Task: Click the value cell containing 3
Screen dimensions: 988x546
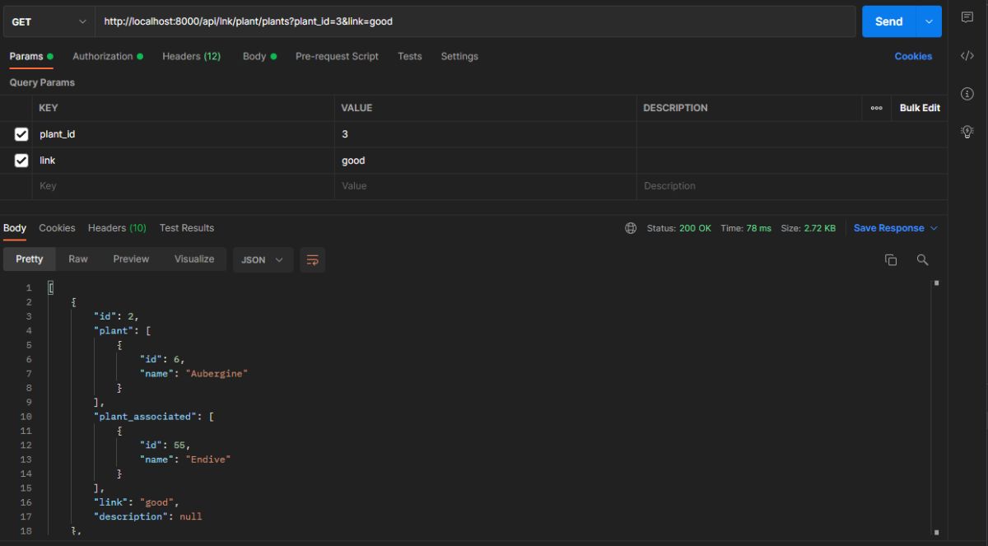Action: (x=485, y=134)
